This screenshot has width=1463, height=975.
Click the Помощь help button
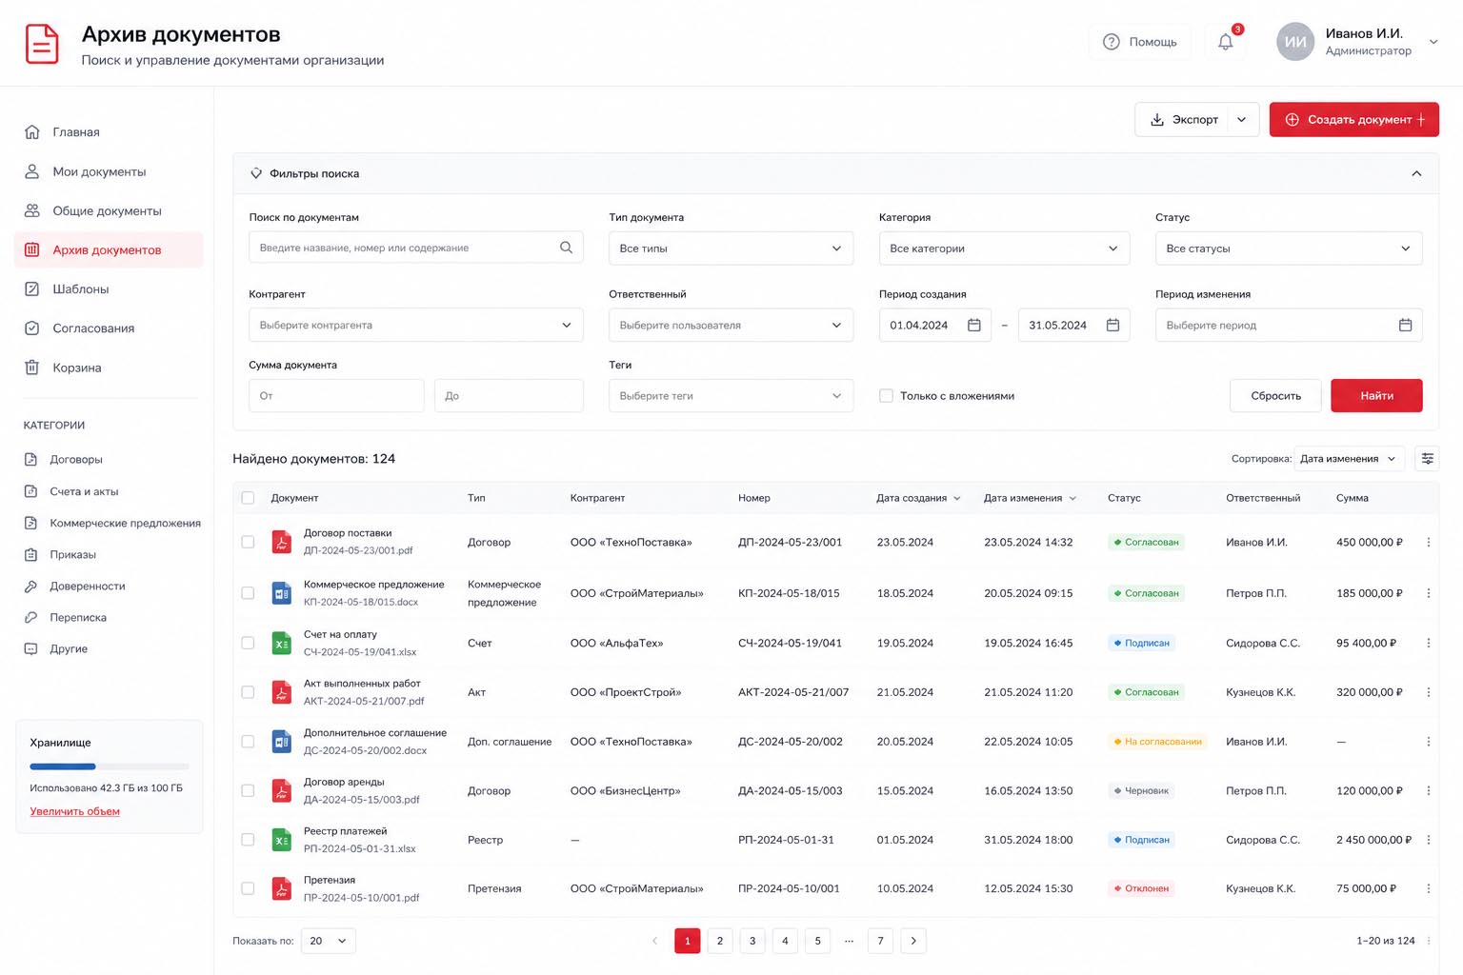pyautogui.click(x=1140, y=42)
